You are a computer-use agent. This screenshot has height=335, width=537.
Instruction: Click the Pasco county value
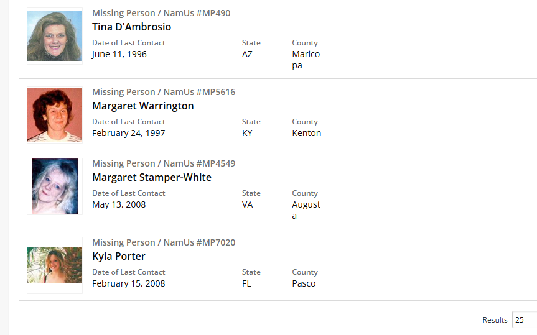pyautogui.click(x=304, y=283)
